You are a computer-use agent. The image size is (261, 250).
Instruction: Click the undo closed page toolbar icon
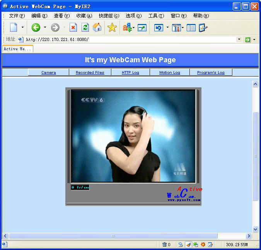coord(159,27)
